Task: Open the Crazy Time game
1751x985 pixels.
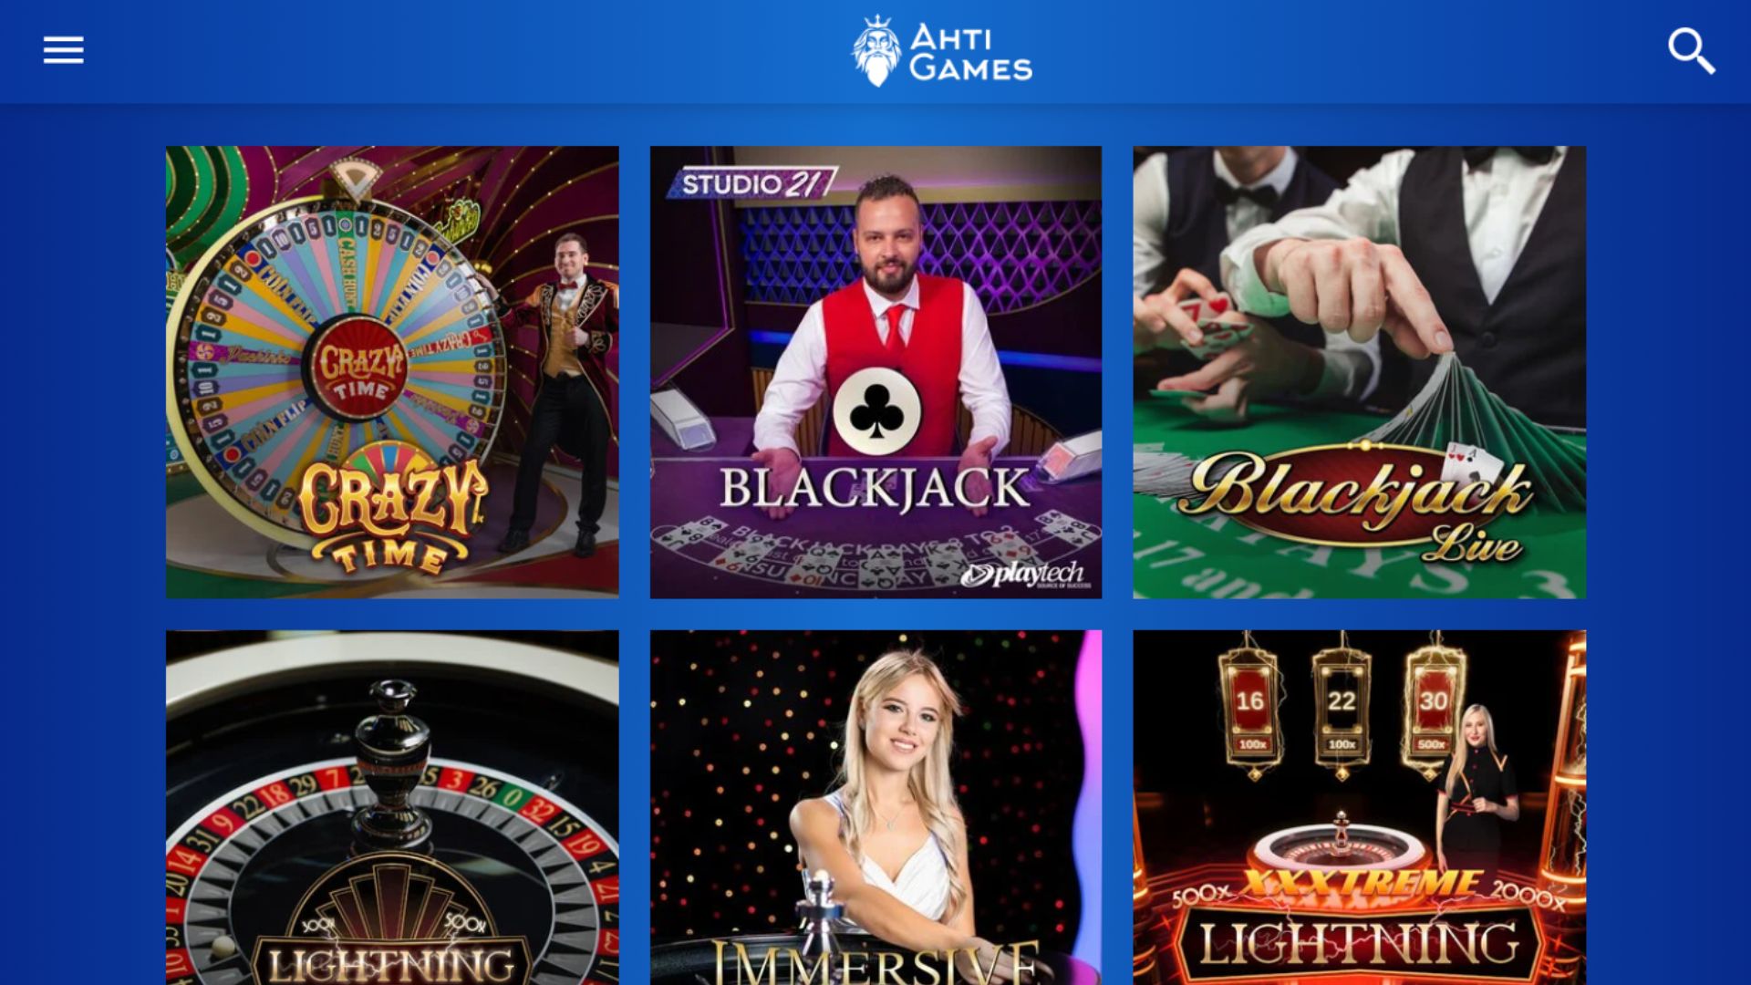Action: pos(392,372)
